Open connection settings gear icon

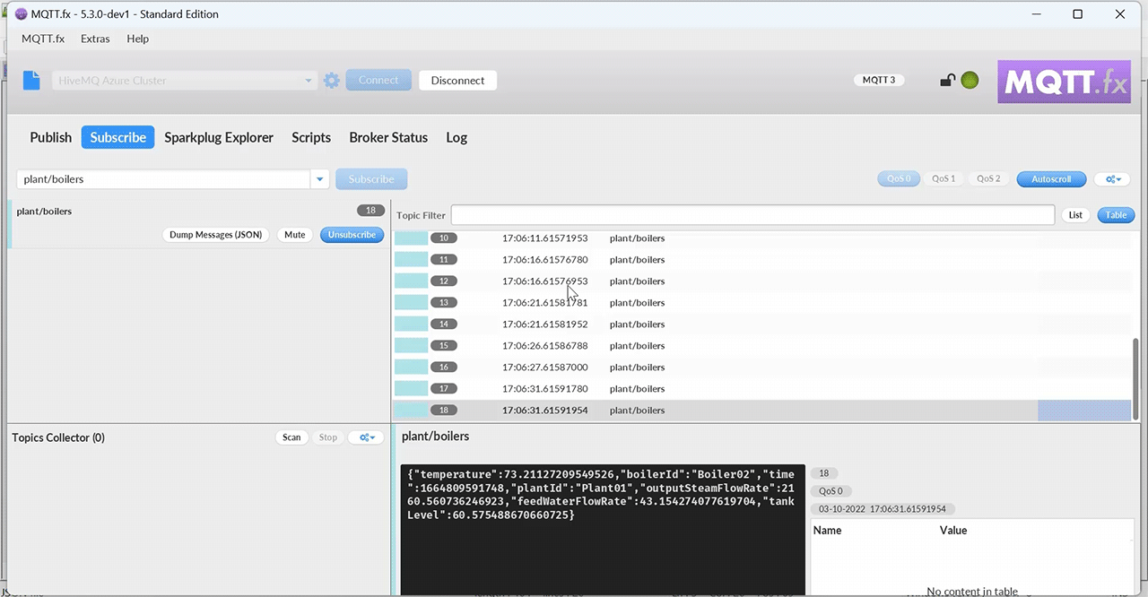[332, 80]
